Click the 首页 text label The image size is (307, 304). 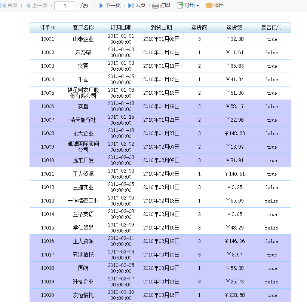(x=12, y=5)
